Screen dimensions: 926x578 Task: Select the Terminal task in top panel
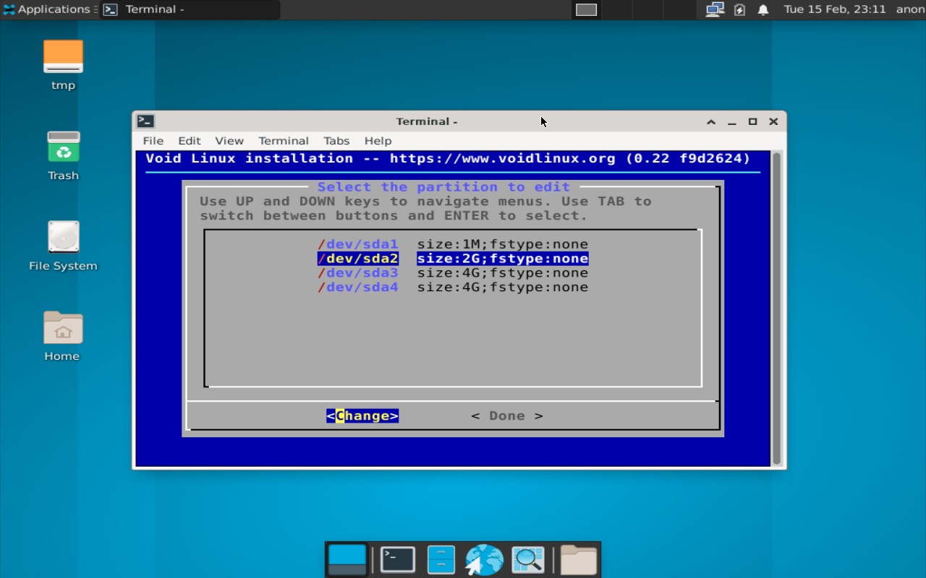tap(190, 9)
